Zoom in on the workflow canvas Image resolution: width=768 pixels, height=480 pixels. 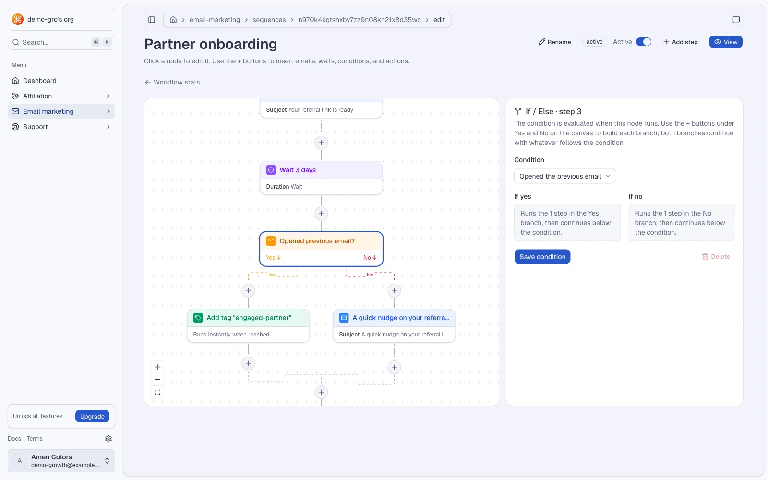pos(157,367)
